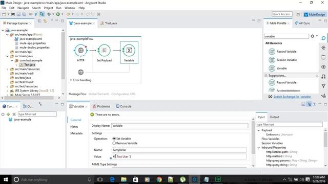Click the variable Name input field
Image resolution: width=328 pixels, height=184 pixels.
(179, 150)
